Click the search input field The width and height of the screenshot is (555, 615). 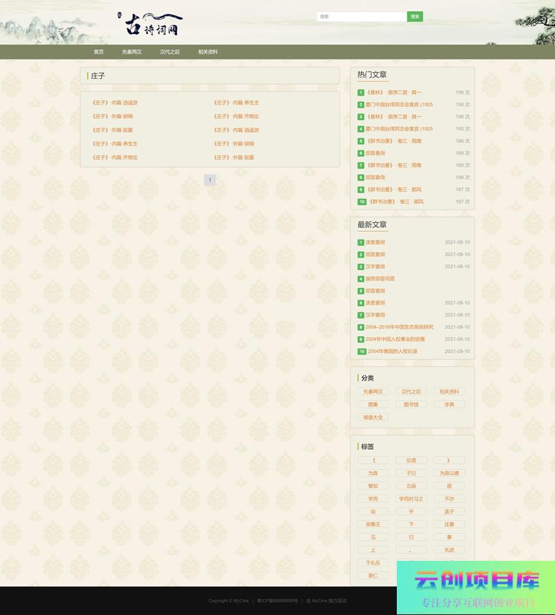361,17
